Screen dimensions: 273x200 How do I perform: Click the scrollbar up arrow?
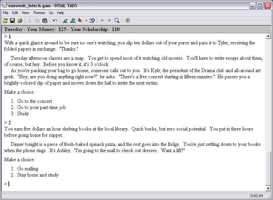pos(268,36)
